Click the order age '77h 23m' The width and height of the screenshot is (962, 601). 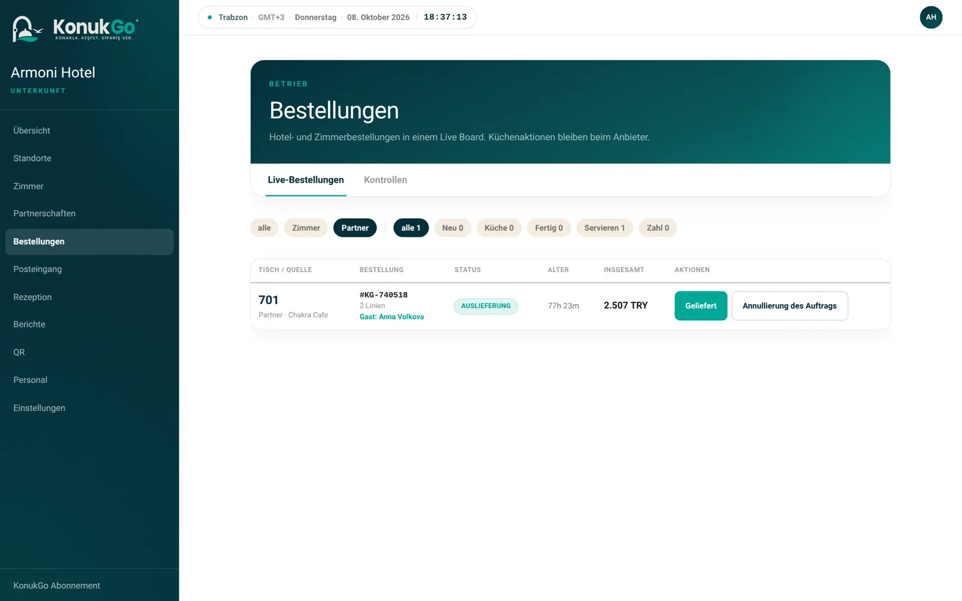[x=563, y=306]
